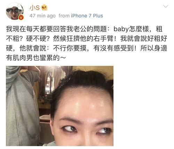Screen dimensions: 174x149
Task: Open the 小S username profile link
Action: [34, 8]
